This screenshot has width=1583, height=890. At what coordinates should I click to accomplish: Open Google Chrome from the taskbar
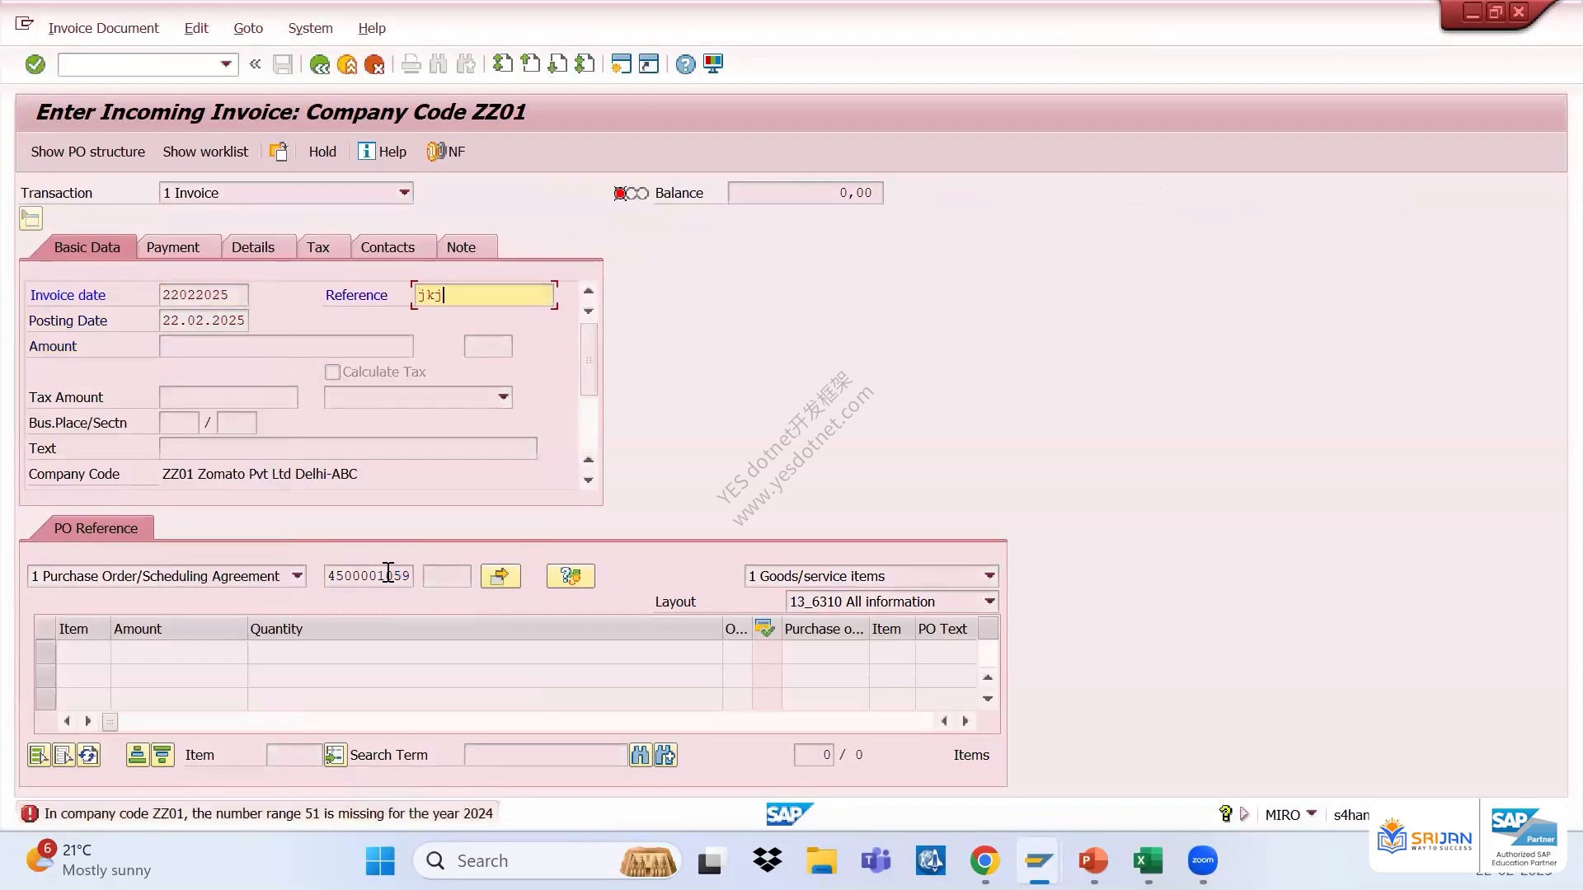[984, 861]
